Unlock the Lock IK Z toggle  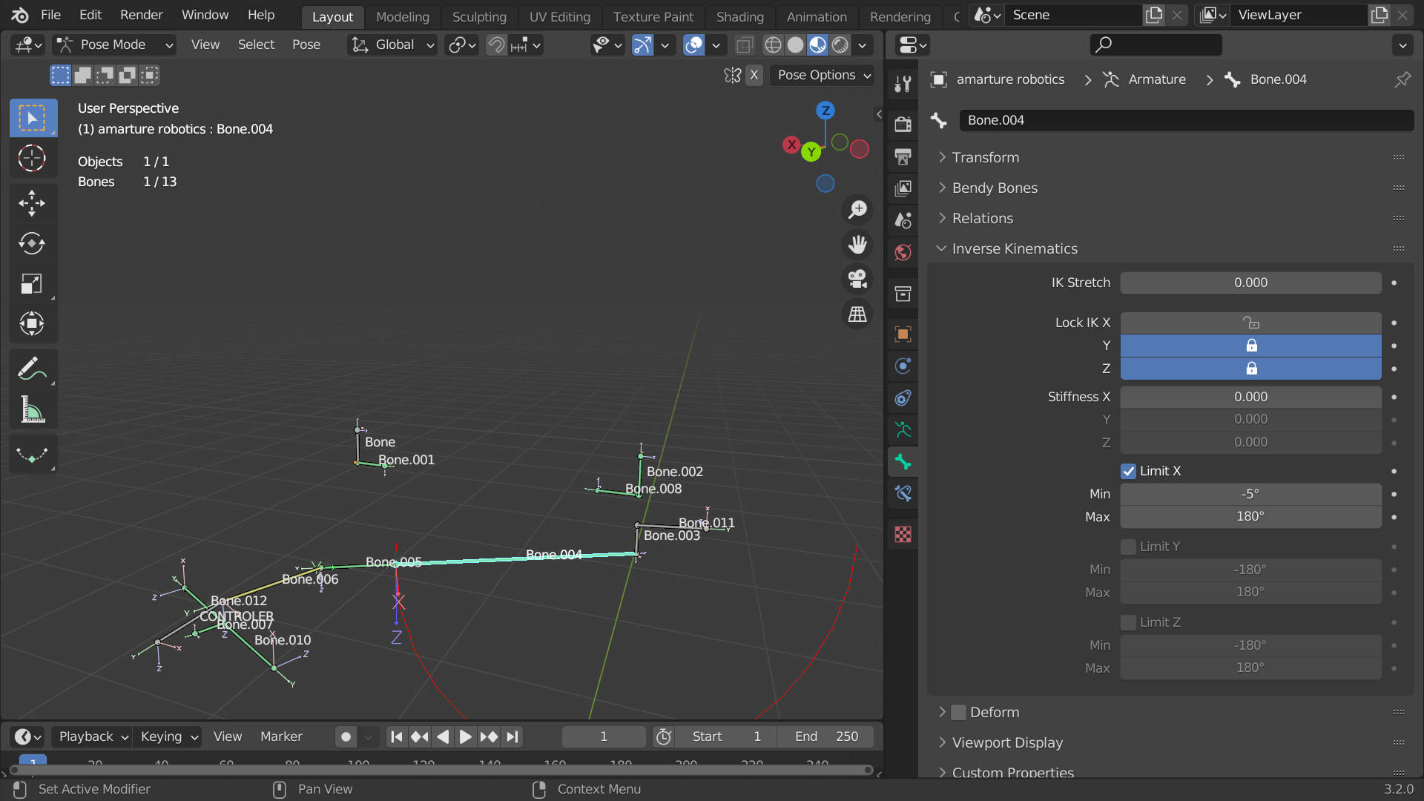coord(1250,369)
